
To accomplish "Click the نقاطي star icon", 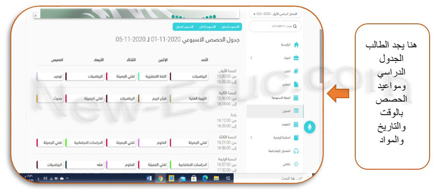I will pyautogui.click(x=296, y=164).
